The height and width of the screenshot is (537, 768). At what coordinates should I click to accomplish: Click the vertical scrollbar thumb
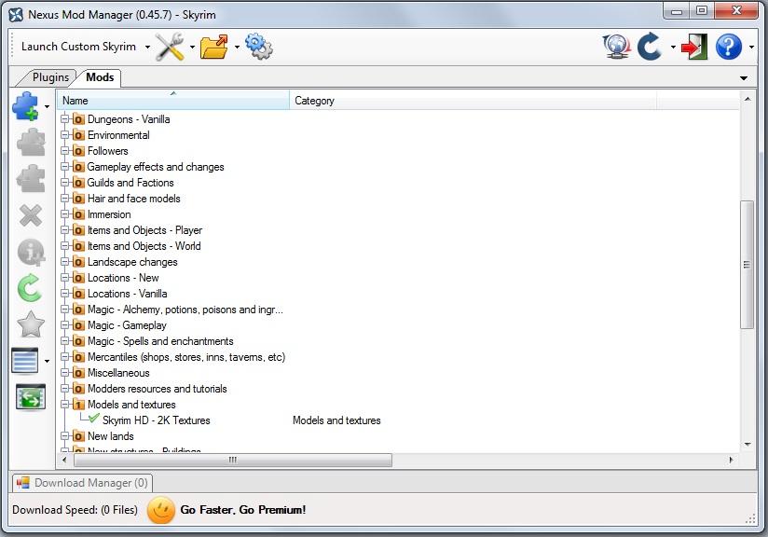[747, 265]
